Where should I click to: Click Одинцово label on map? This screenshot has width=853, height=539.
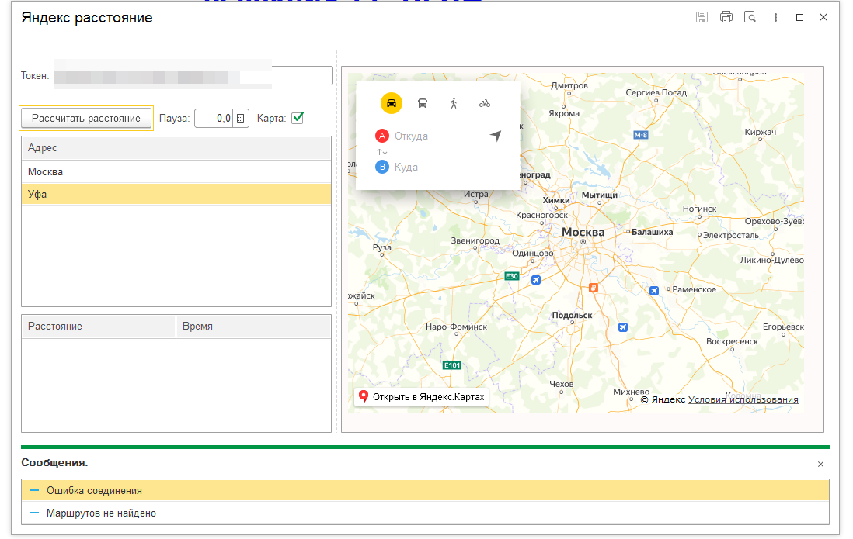(533, 253)
